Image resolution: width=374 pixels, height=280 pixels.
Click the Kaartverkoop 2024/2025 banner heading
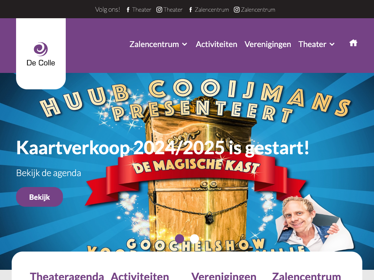pos(163,148)
